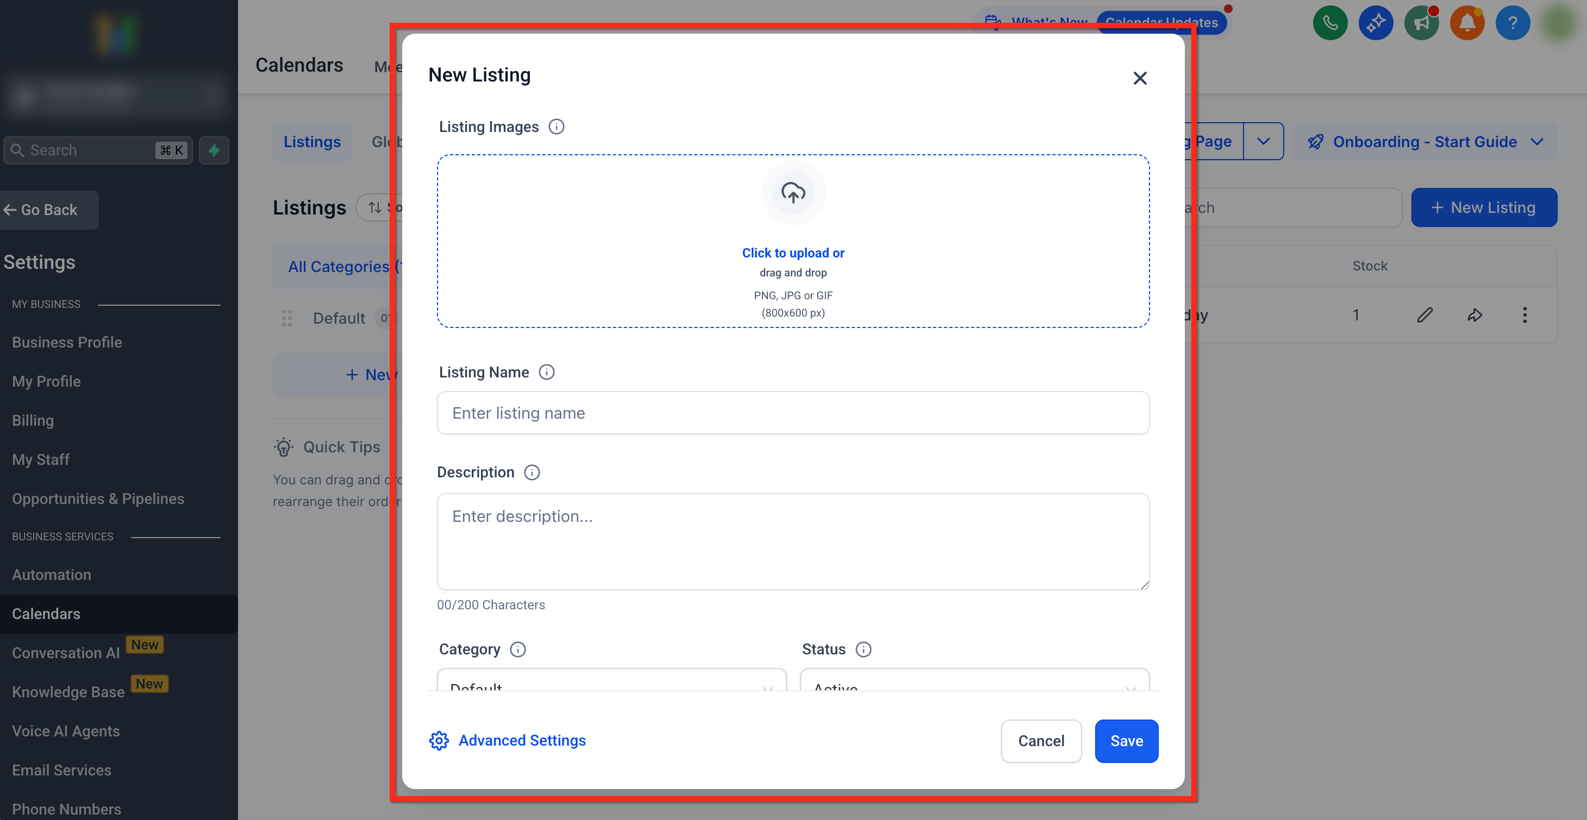Viewport: 1587px width, 820px height.
Task: Click the Save button
Action: [x=1126, y=741]
